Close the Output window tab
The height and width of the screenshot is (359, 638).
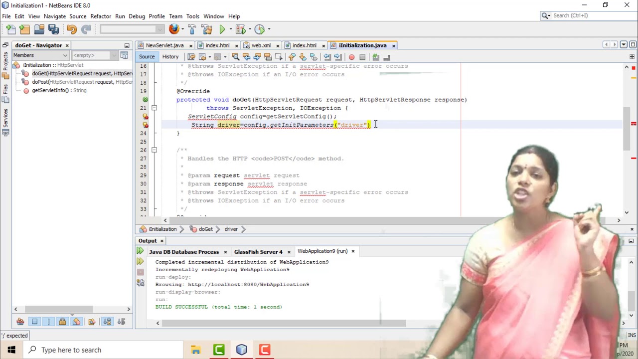pyautogui.click(x=161, y=241)
